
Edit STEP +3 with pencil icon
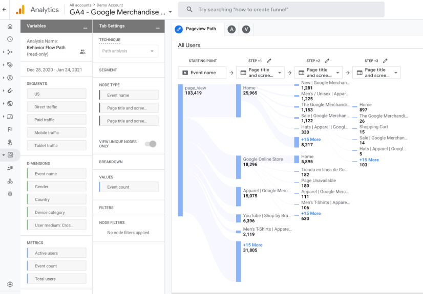[x=385, y=61]
